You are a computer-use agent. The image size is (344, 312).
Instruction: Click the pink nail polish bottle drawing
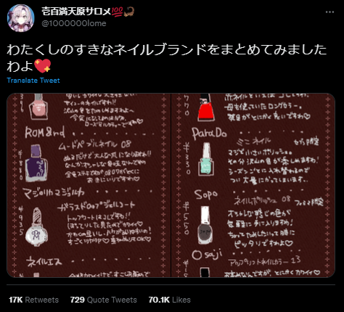38,107
